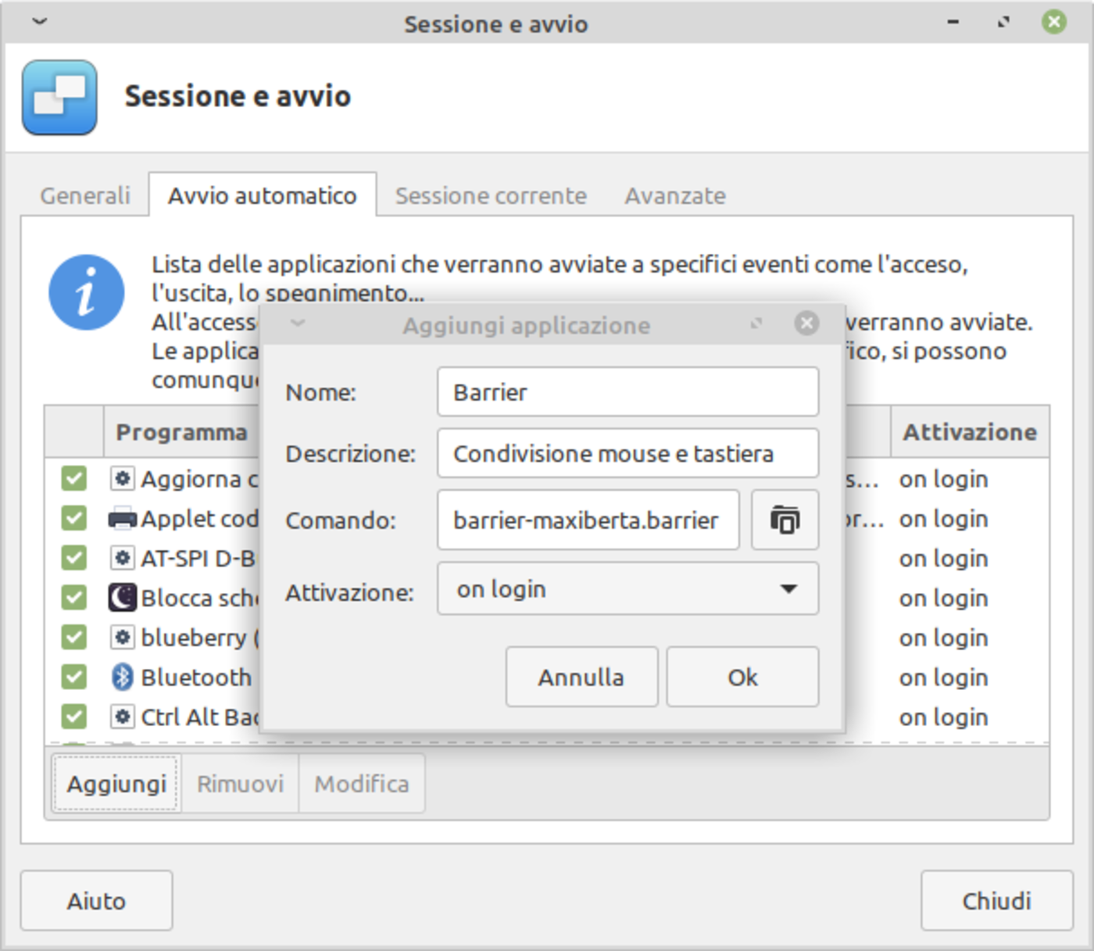Click the printer applet icon in list
The width and height of the screenshot is (1094, 951).
tap(122, 519)
